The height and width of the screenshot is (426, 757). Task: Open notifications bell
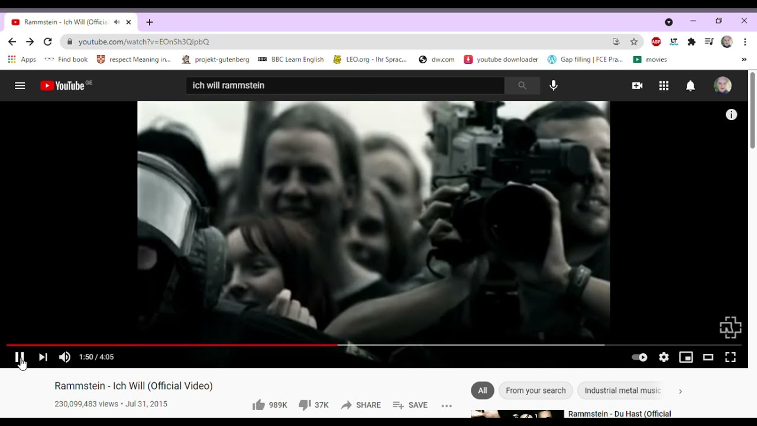click(x=690, y=85)
